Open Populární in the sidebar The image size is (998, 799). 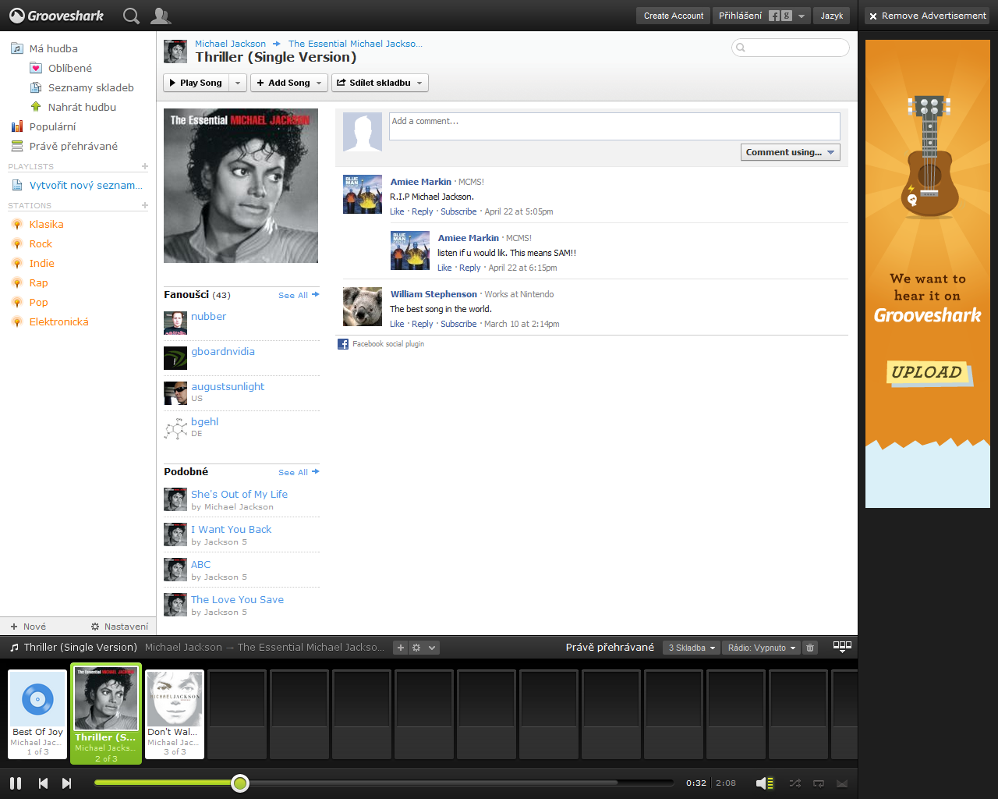(x=44, y=126)
